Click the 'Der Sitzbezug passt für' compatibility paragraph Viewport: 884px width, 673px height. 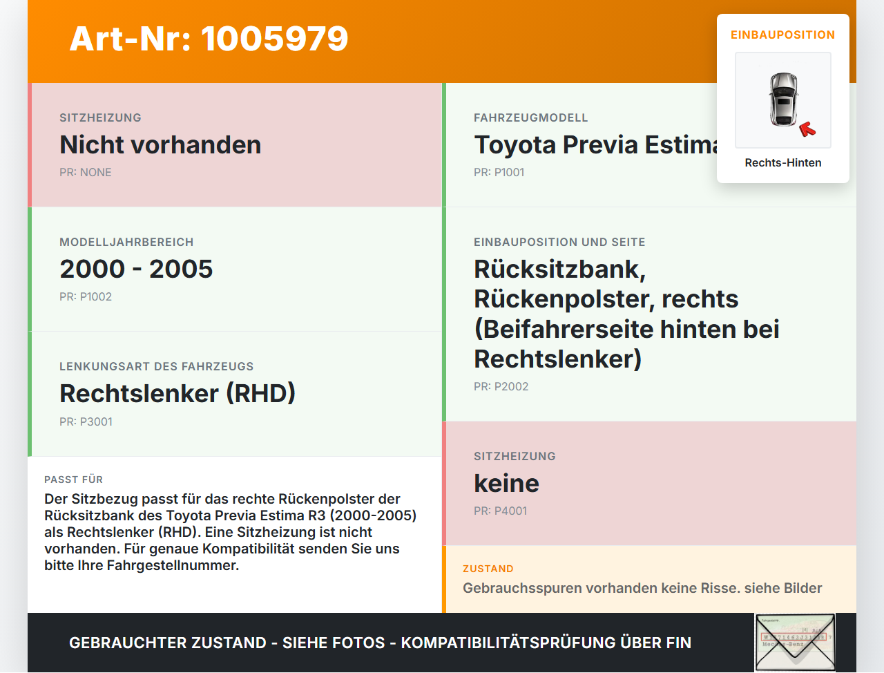[x=231, y=532]
